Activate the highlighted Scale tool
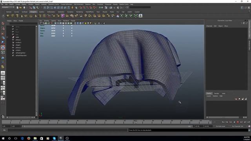The height and width of the screenshot is (141, 251). 3,47
